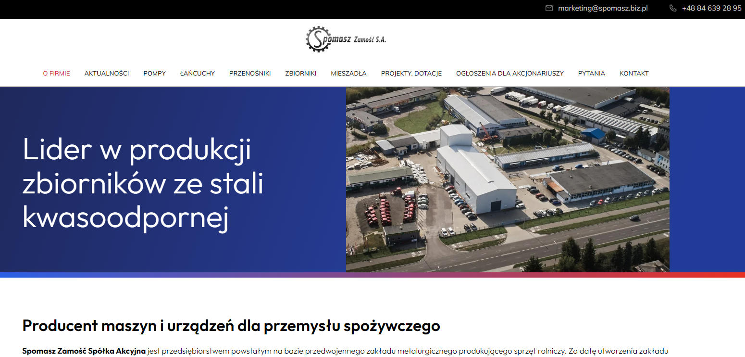Click the aerial factory photo
The image size is (745, 357).
click(507, 179)
